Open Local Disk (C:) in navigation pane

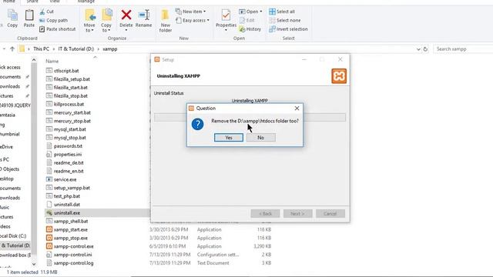[x=13, y=236]
